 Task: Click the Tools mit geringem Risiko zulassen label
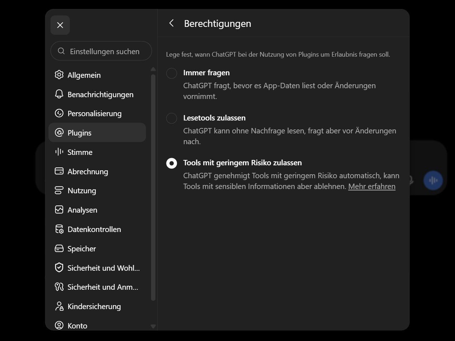click(x=243, y=162)
